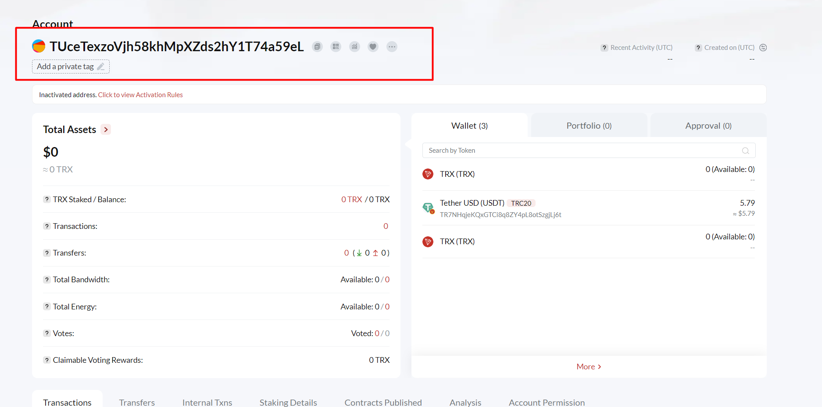Click the $0 total assets value

tap(50, 152)
